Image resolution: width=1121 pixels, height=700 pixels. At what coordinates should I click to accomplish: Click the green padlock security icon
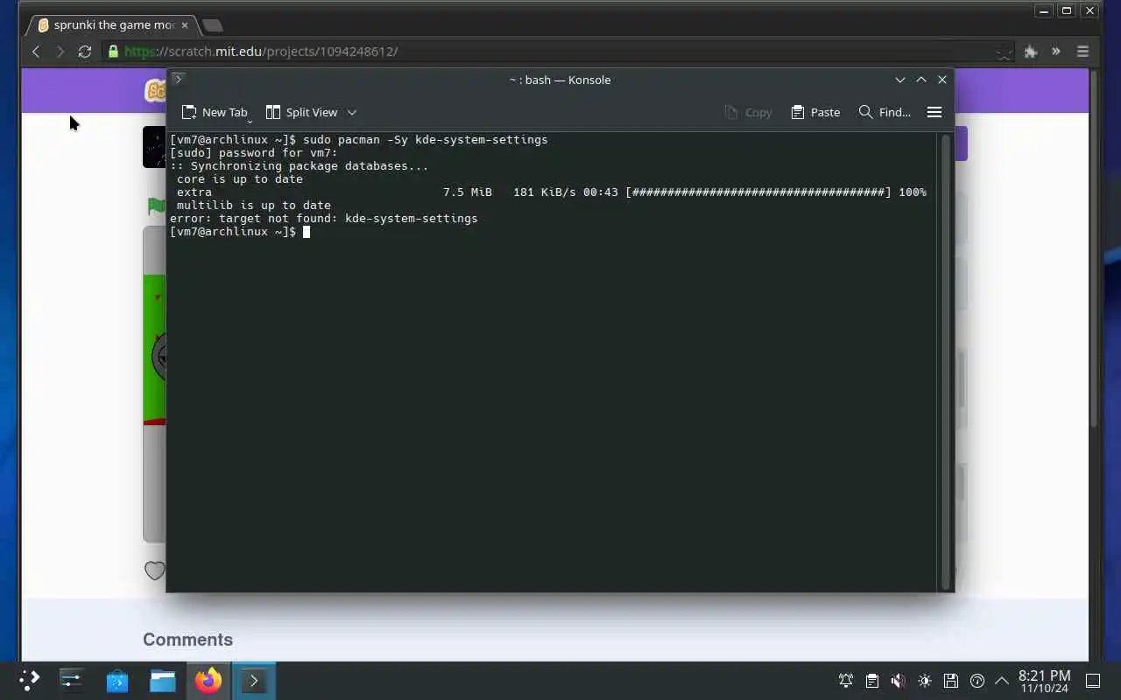pyautogui.click(x=113, y=52)
